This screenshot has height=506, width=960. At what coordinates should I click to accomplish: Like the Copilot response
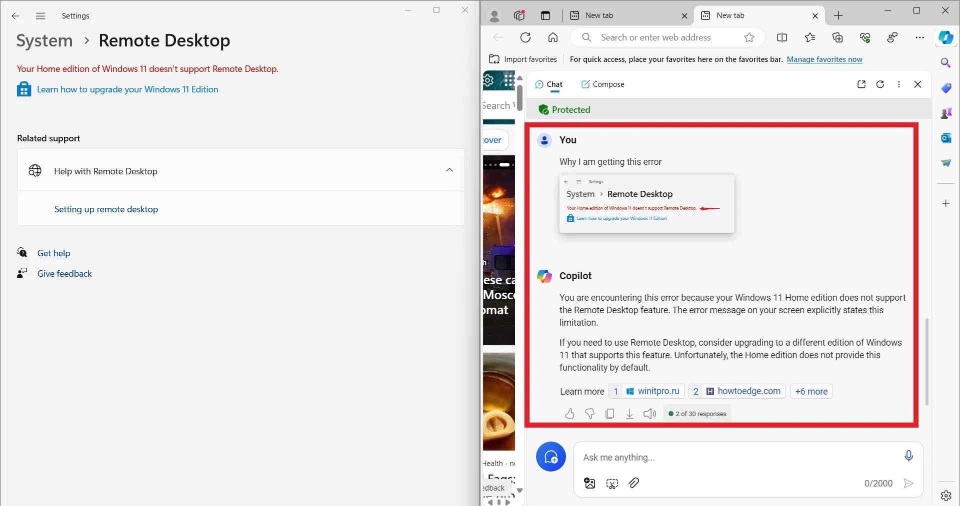click(x=569, y=414)
